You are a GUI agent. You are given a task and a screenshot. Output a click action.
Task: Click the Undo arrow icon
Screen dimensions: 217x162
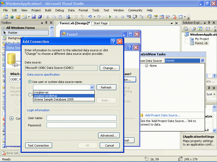(x=90, y=17)
